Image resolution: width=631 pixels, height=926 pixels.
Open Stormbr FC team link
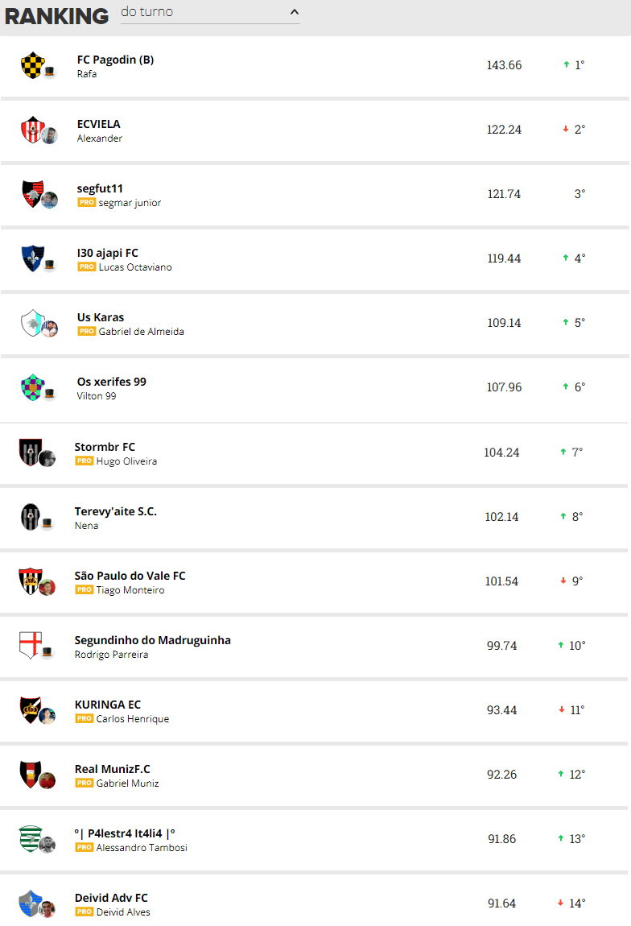click(x=105, y=447)
